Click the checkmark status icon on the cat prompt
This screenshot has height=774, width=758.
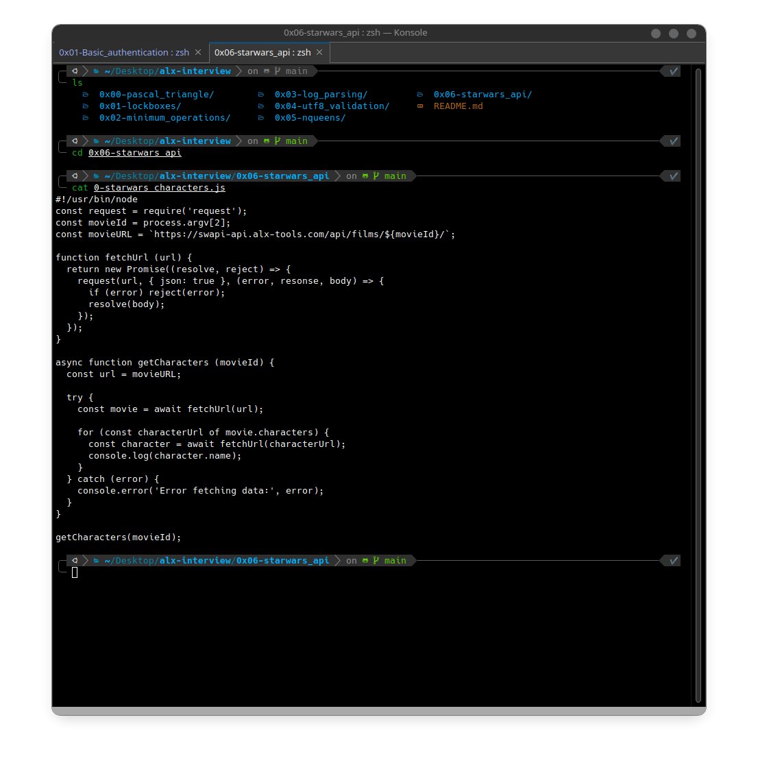(673, 176)
